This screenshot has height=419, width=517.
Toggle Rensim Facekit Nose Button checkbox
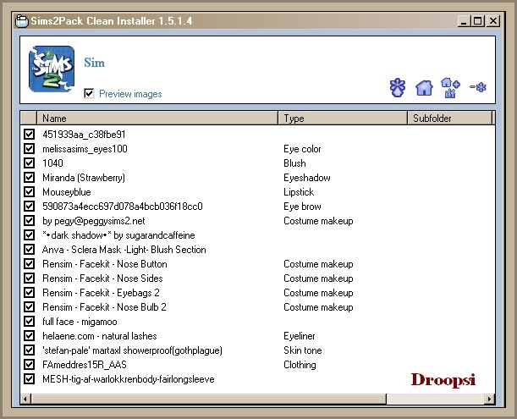(29, 264)
